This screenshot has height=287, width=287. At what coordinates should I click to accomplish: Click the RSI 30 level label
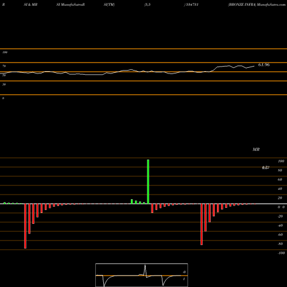(4, 84)
